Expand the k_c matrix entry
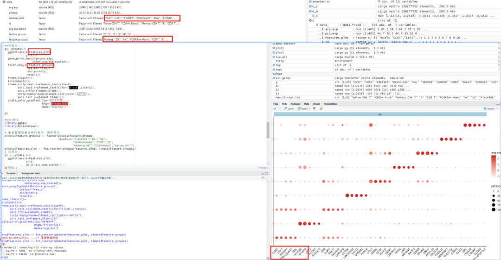The image size is (501, 260). pos(310,6)
